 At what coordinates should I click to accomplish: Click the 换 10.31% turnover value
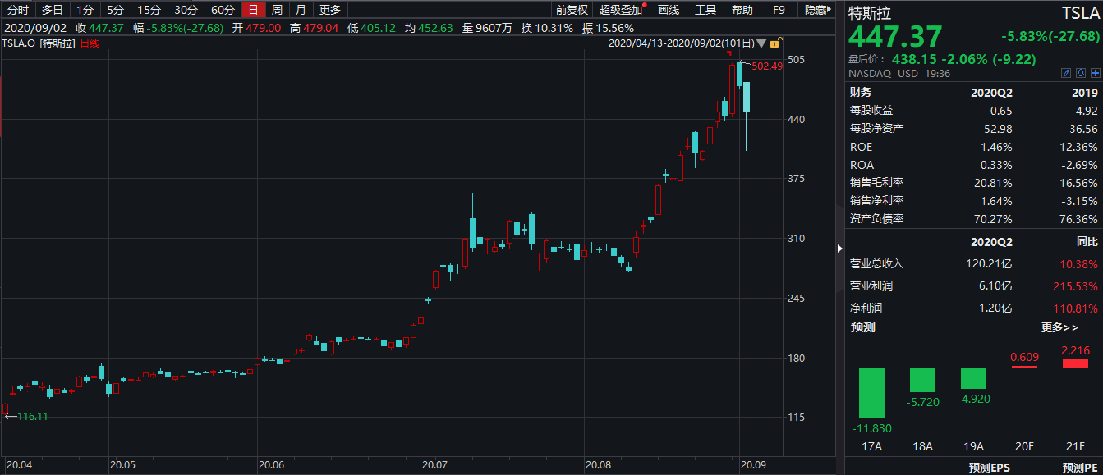(x=547, y=28)
